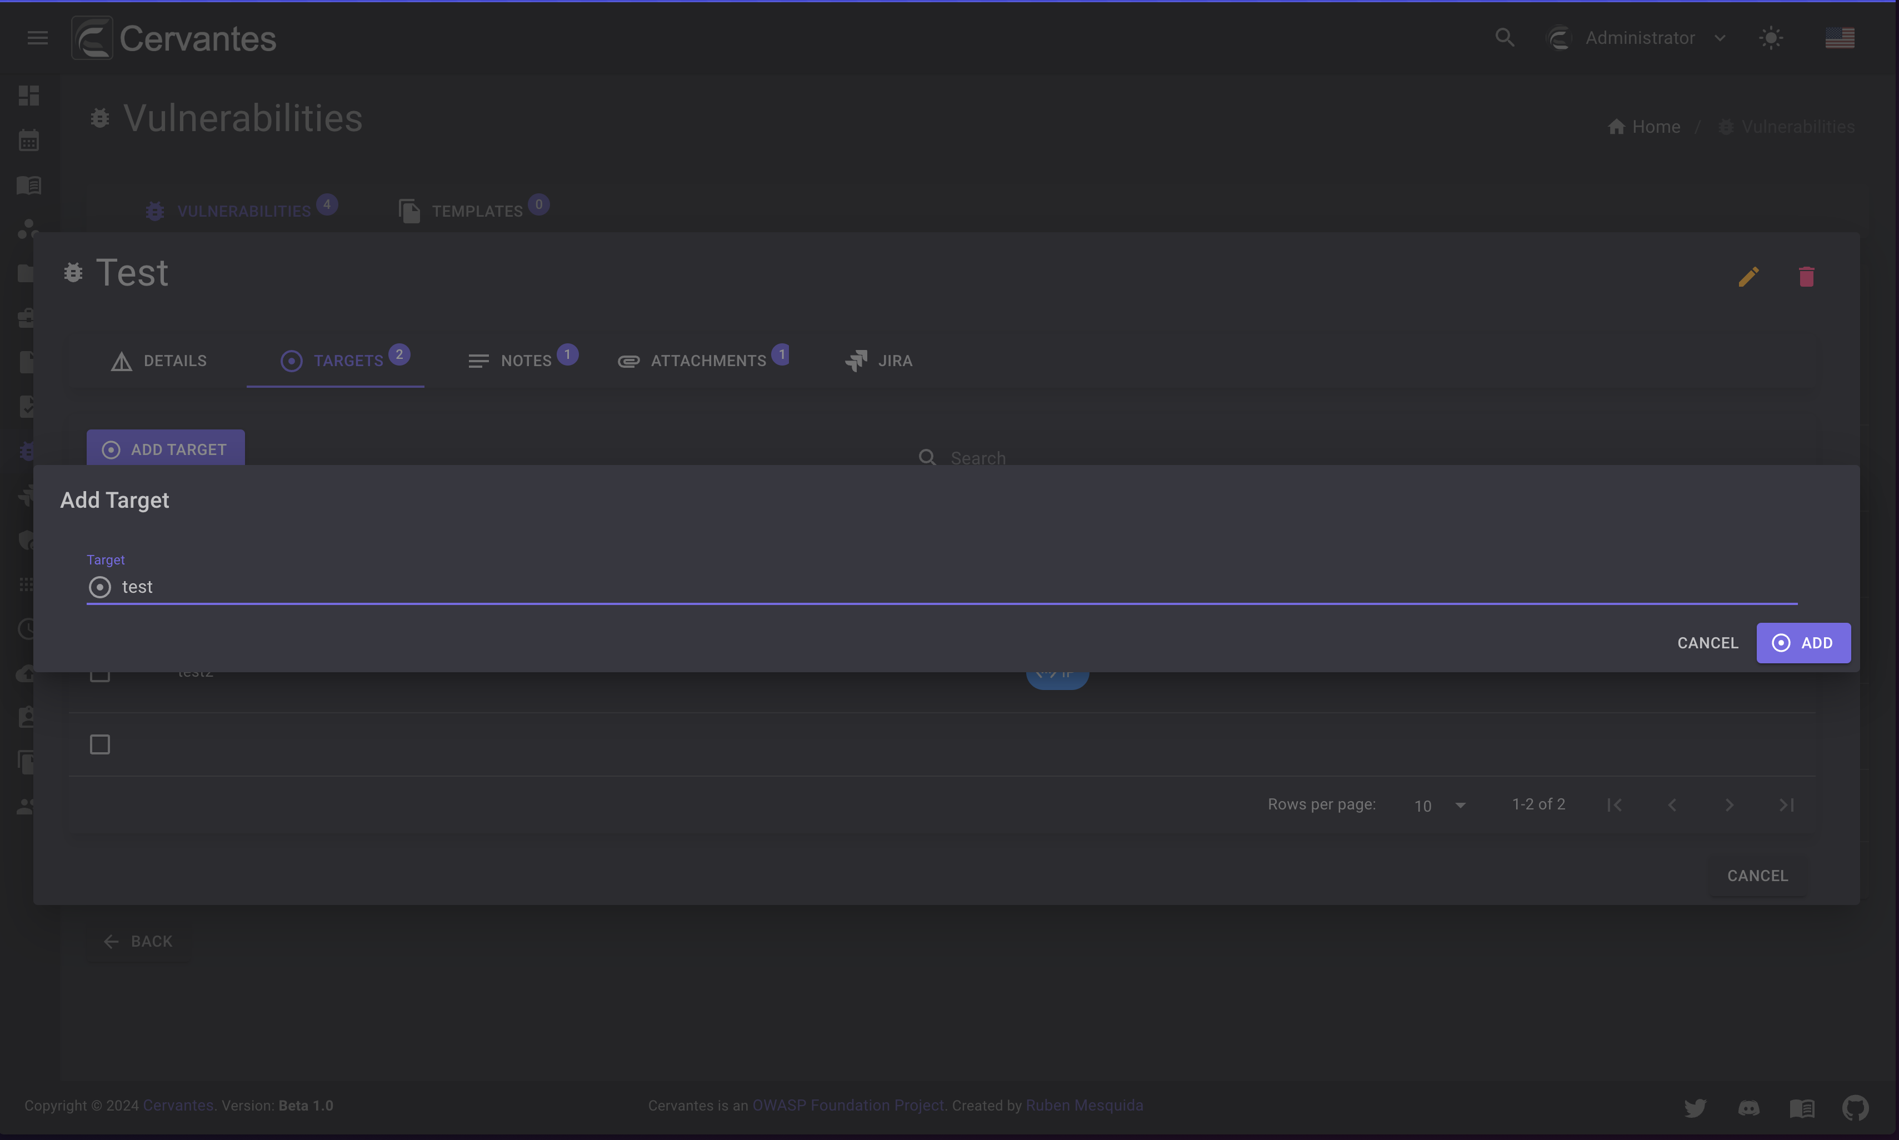Toggle light mode sun icon
1899x1140 pixels.
[x=1771, y=38]
